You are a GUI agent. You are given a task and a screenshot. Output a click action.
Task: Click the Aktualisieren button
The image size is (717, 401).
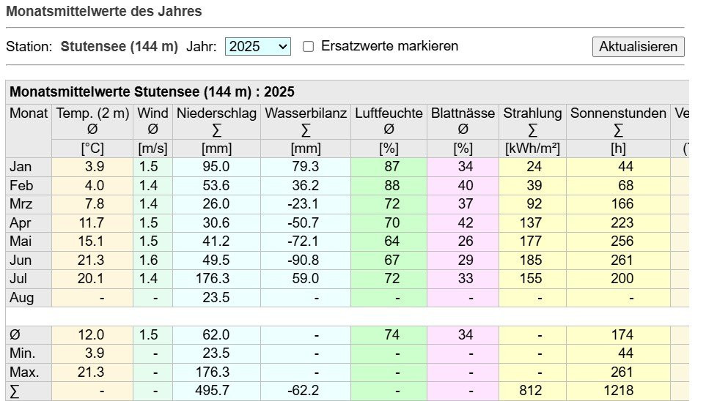[638, 46]
